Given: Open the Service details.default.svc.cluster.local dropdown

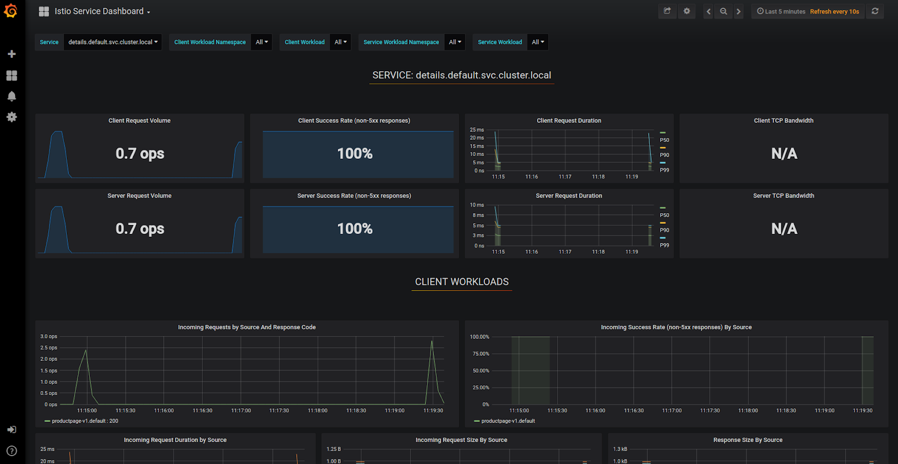Looking at the screenshot, I should coord(113,42).
